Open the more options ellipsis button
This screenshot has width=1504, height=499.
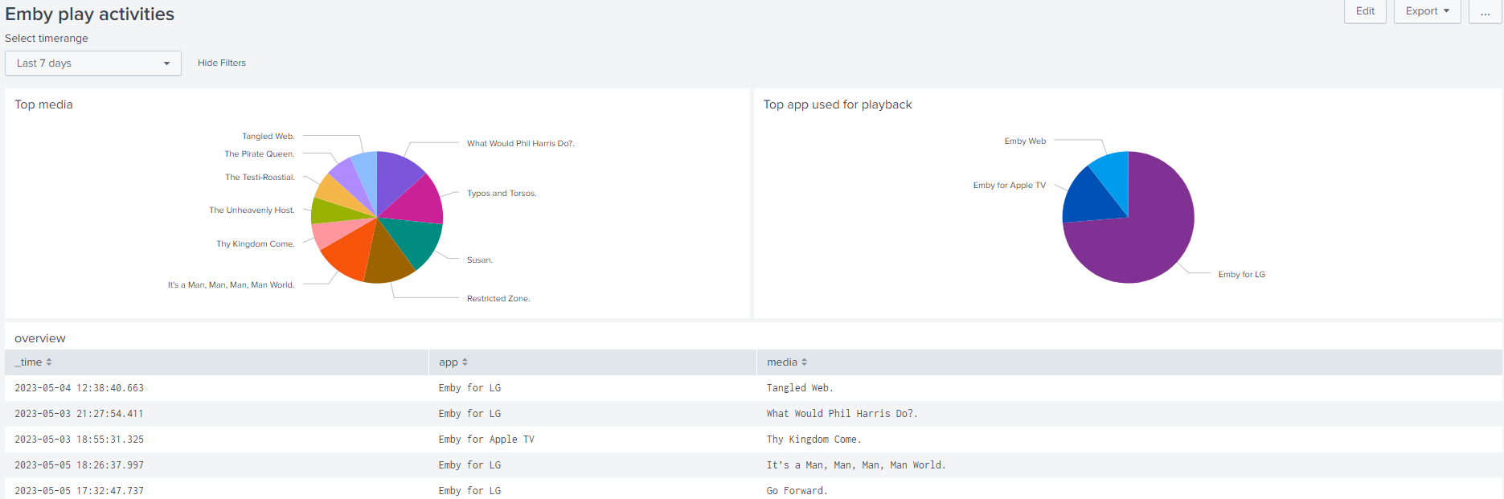pyautogui.click(x=1485, y=11)
